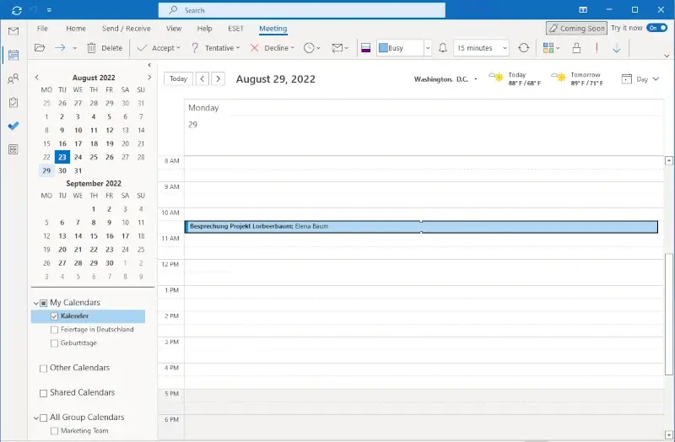
Task: Switch to the View tab
Action: coord(174,29)
